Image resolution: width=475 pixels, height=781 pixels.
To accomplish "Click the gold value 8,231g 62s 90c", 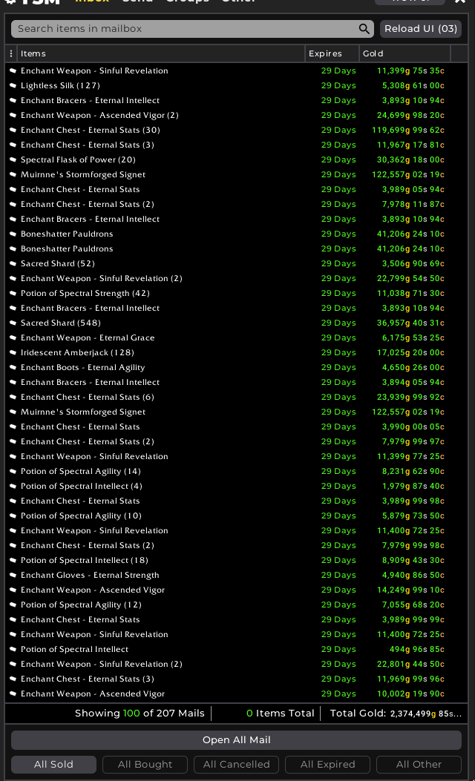I will (413, 471).
